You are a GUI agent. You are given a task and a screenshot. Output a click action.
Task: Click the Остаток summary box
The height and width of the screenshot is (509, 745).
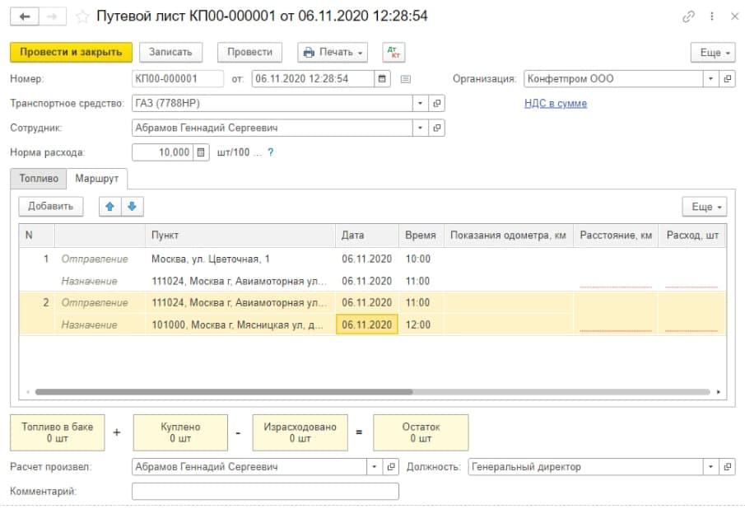point(421,432)
